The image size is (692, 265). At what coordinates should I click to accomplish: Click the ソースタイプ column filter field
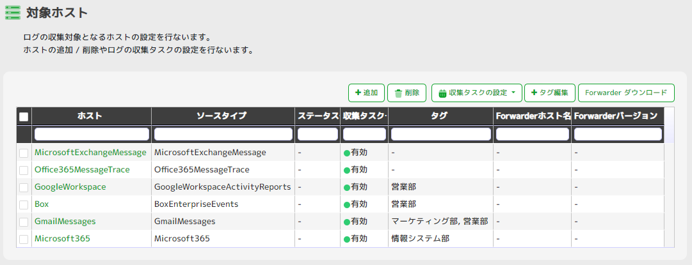click(223, 134)
